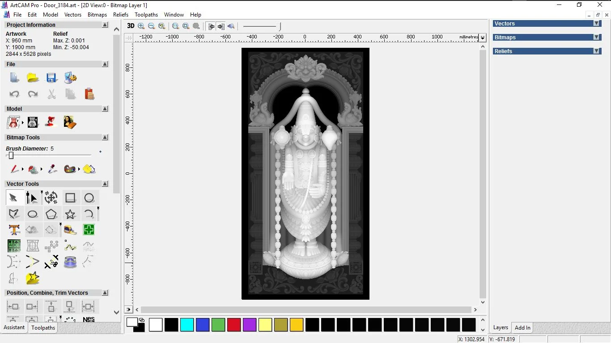Viewport: 611px width, 343px height.
Task: Toggle the left panel display button in toolbar
Action: pos(211,26)
